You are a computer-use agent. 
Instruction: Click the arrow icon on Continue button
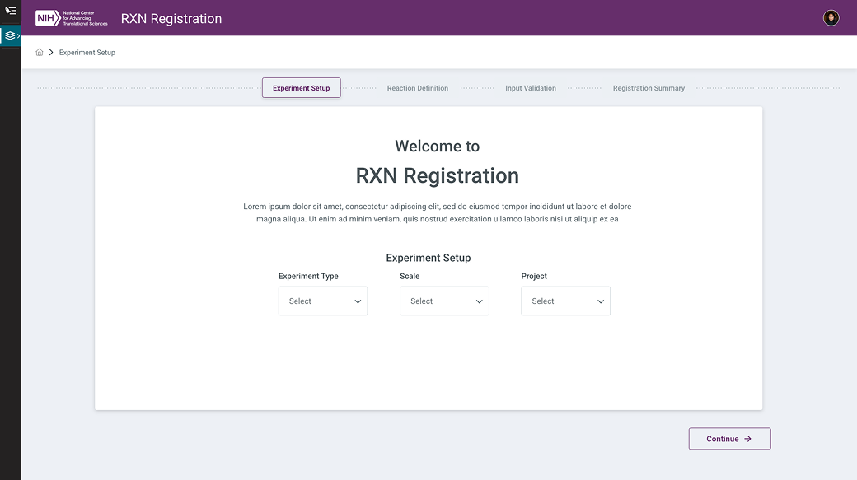[747, 439]
